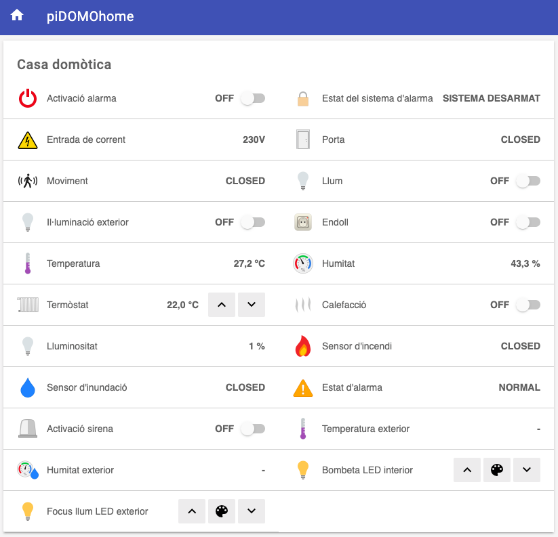Switch on Il·luminació exterior

252,223
